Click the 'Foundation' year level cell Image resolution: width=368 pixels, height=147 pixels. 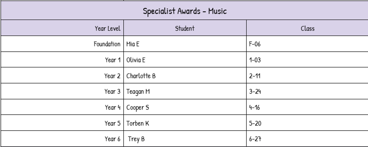(107, 44)
